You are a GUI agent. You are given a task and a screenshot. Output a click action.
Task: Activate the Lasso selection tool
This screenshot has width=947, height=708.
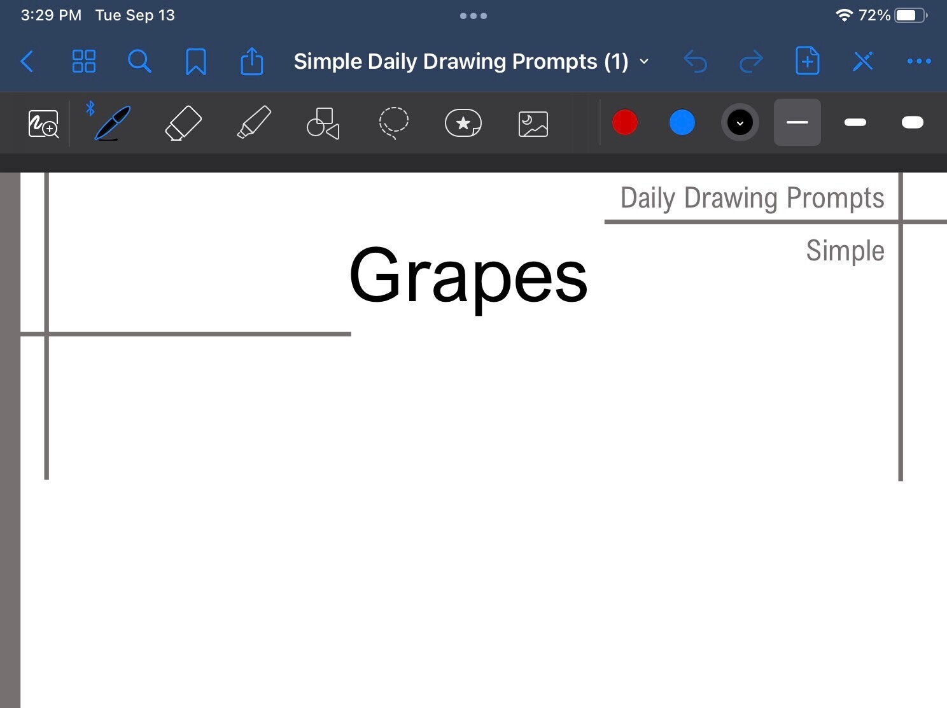(393, 122)
